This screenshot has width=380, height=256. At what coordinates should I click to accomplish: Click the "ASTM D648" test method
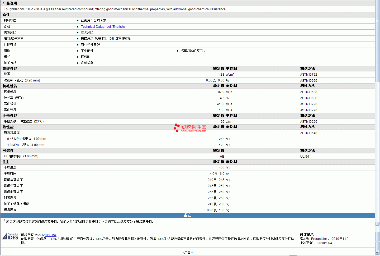point(309,133)
